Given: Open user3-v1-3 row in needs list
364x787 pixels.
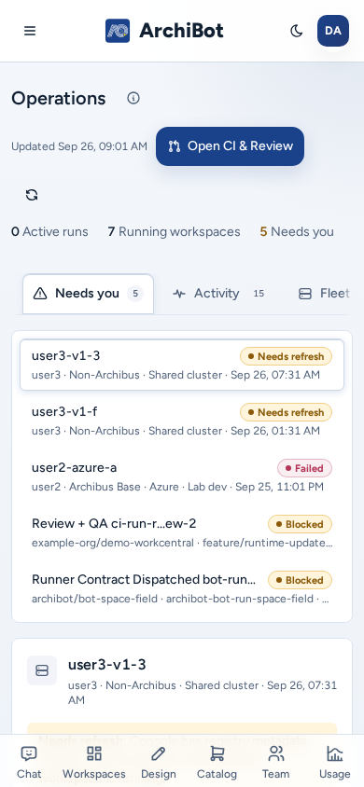Looking at the screenshot, I should [x=182, y=365].
